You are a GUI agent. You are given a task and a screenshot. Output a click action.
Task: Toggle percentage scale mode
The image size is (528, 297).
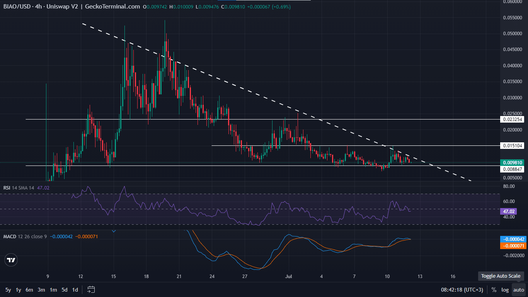[494, 290]
